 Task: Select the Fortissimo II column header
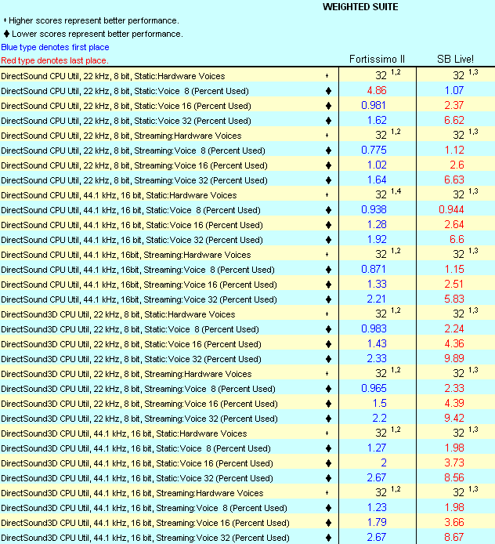377,60
